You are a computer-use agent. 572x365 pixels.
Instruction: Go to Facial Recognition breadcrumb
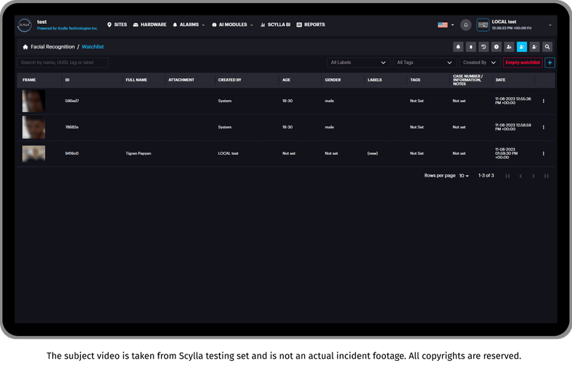[53, 46]
